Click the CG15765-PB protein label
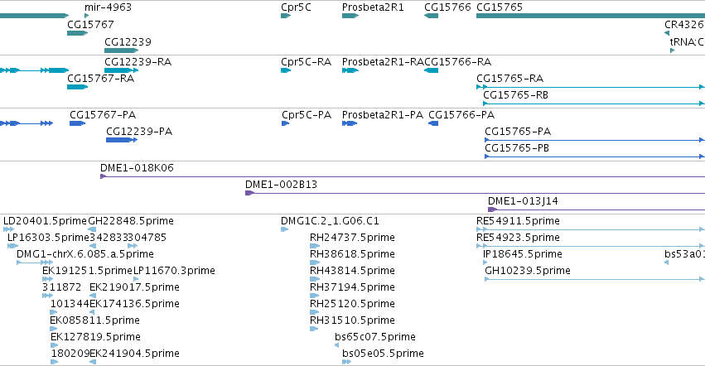 (x=517, y=148)
